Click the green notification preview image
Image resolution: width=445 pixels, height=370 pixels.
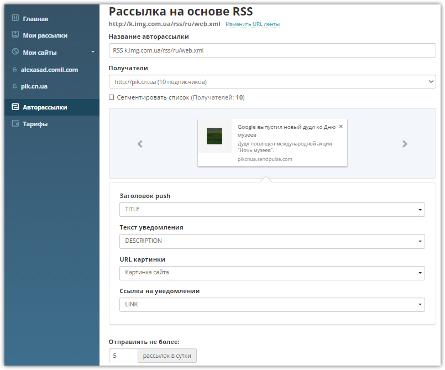click(214, 136)
